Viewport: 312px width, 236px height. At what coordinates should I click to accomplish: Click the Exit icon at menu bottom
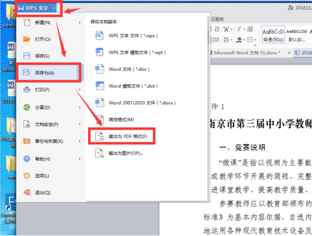point(26,192)
